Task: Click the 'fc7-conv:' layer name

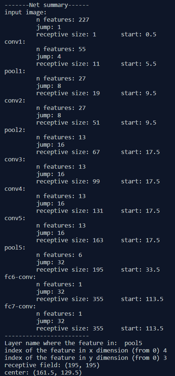Action: (x=20, y=306)
